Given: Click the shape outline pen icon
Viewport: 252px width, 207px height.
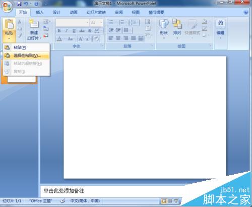Looking at the screenshot, I should coord(205,28).
